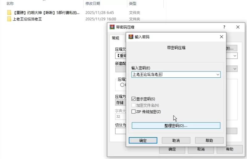
Task: Expand the password history dropdown arrow
Action: [x=218, y=75]
